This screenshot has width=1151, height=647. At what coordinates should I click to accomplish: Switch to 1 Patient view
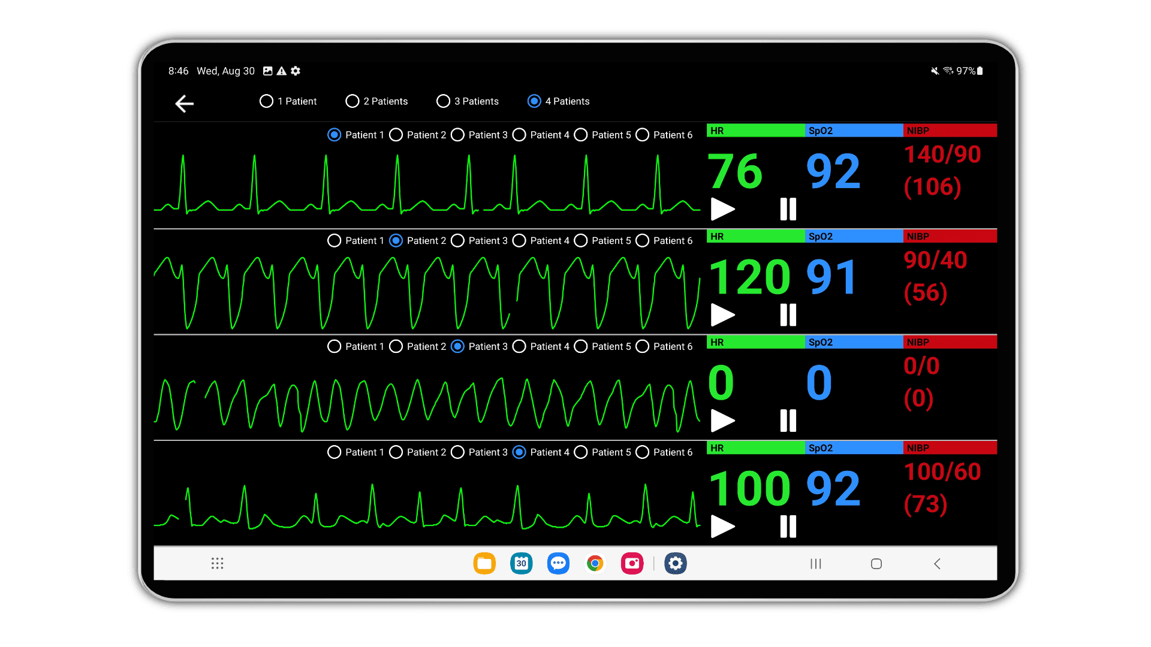tap(266, 101)
